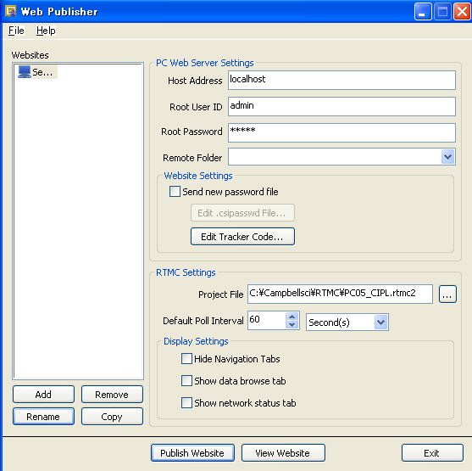
Task: Open the Help menu
Action: click(46, 31)
